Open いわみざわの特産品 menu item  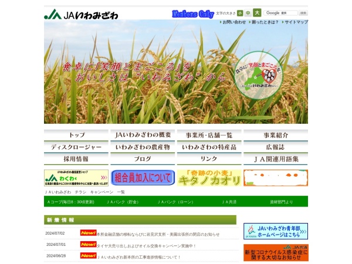(209, 147)
